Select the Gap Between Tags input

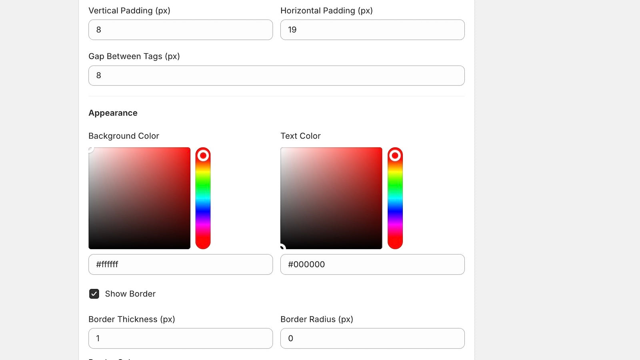click(x=276, y=76)
